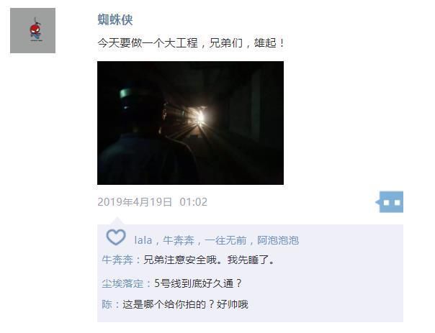Click commenter name 牛奔奔 in comments

point(117,260)
